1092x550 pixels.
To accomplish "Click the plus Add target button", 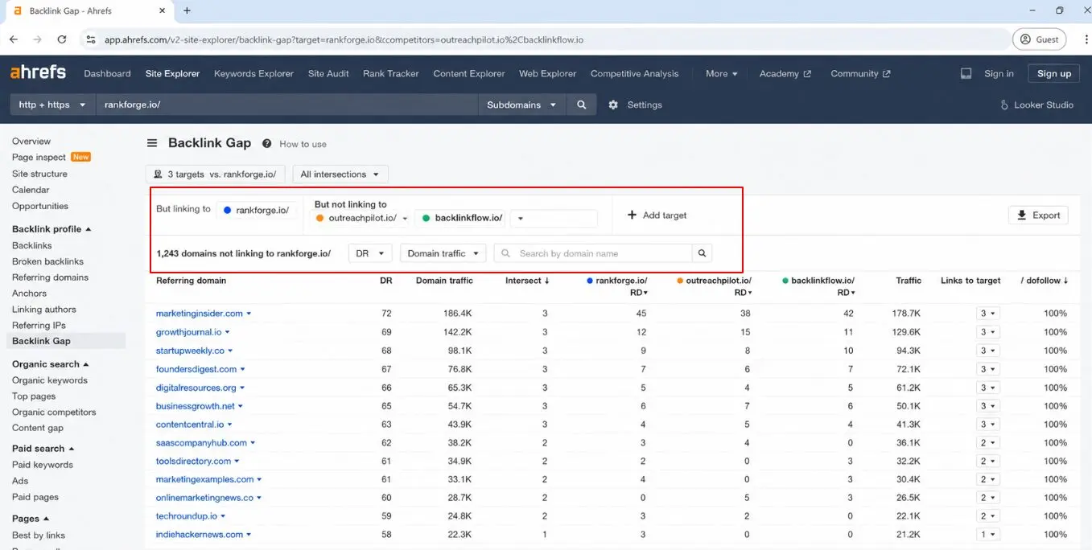I will [657, 215].
